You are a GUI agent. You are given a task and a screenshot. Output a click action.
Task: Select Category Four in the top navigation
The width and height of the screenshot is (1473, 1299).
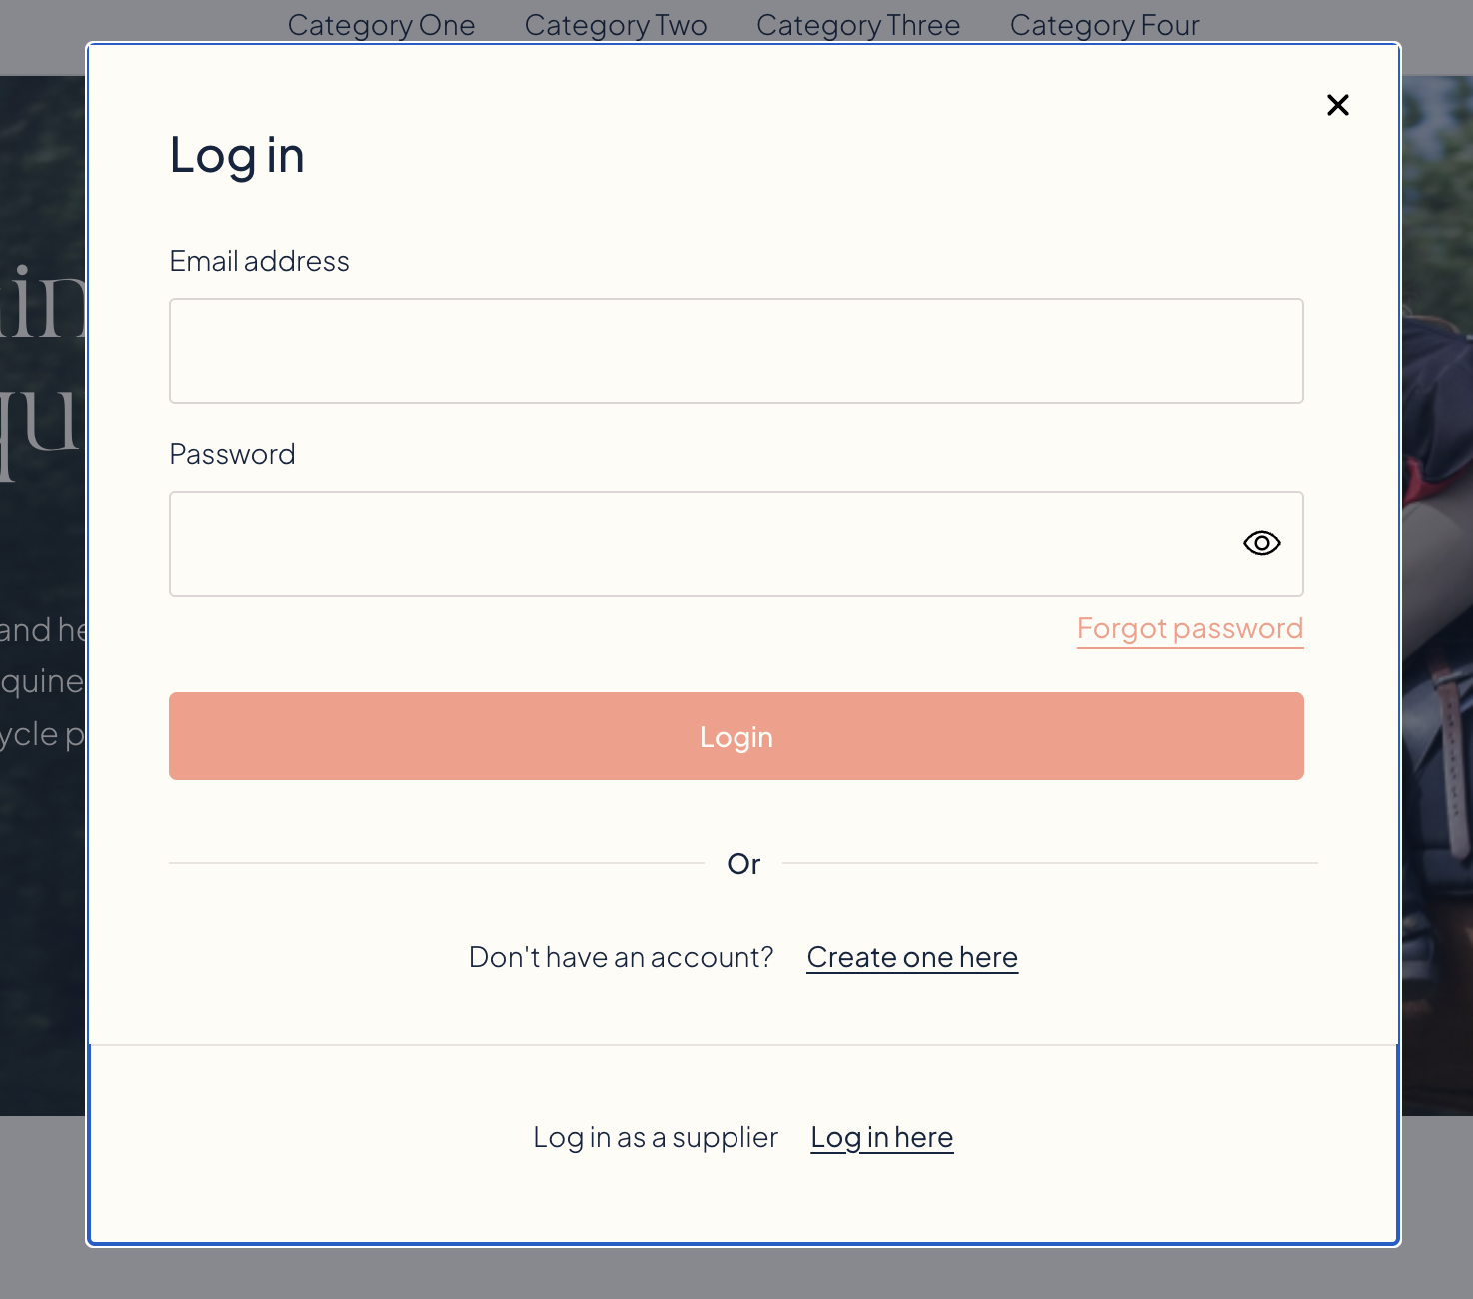1104,25
